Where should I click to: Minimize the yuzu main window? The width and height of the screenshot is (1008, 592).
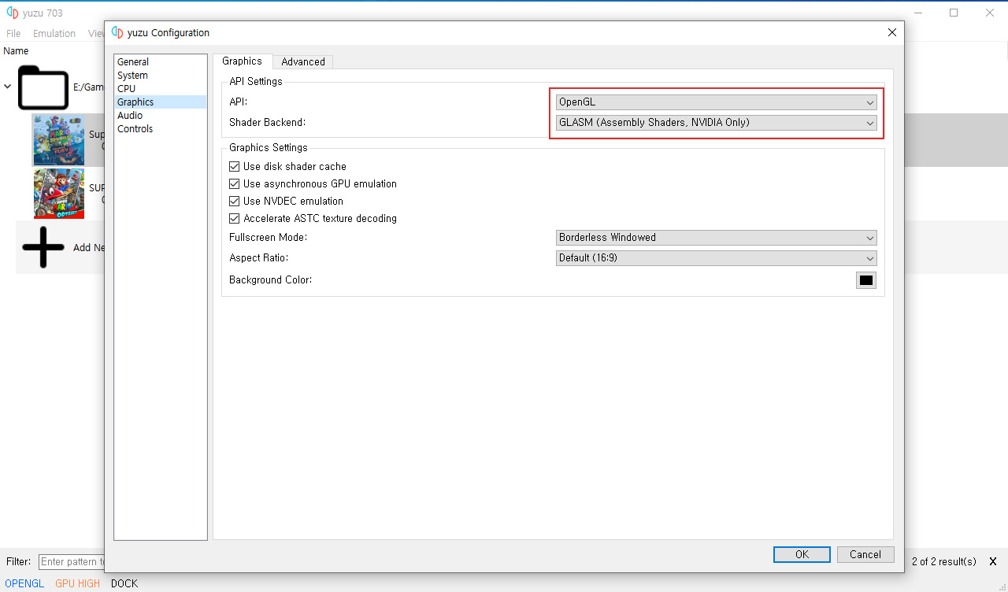tap(917, 13)
